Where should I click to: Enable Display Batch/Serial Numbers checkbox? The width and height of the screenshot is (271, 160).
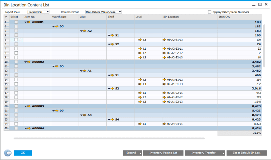[210, 12]
